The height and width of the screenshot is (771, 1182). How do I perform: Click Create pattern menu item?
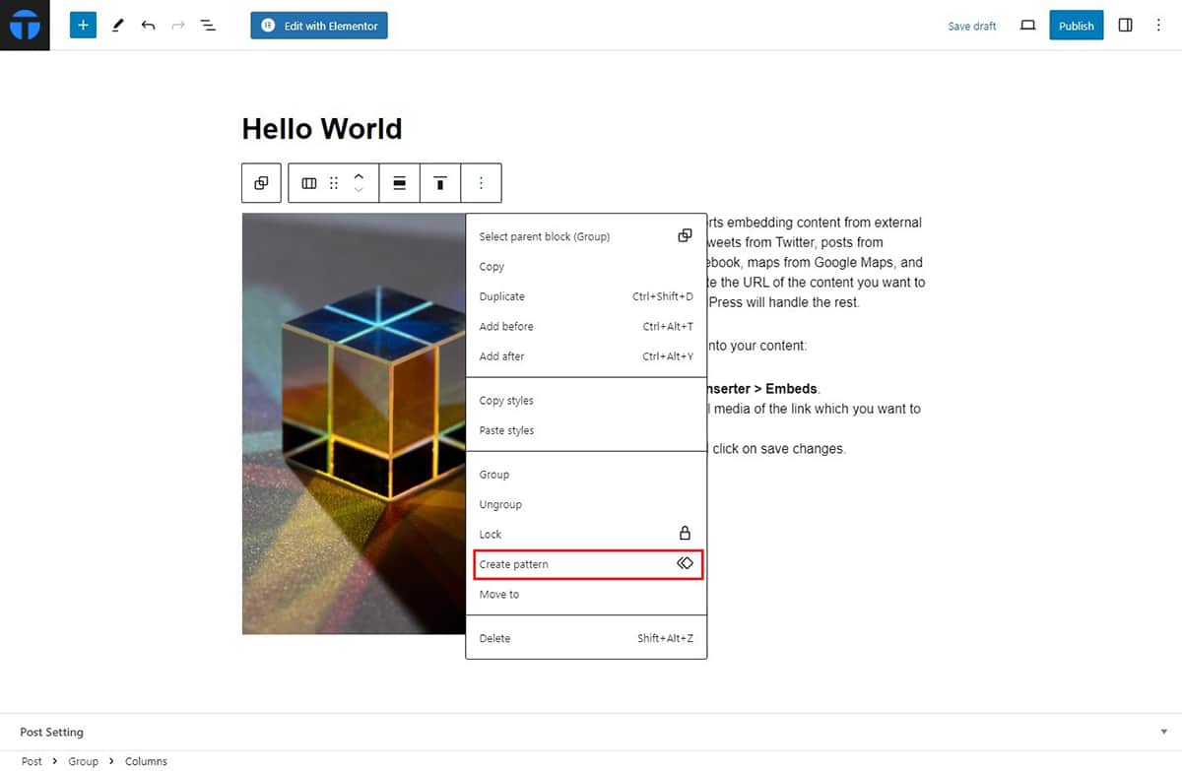pos(588,564)
